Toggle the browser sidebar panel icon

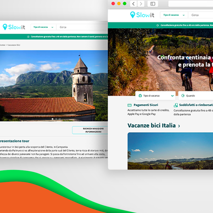[153, 4]
